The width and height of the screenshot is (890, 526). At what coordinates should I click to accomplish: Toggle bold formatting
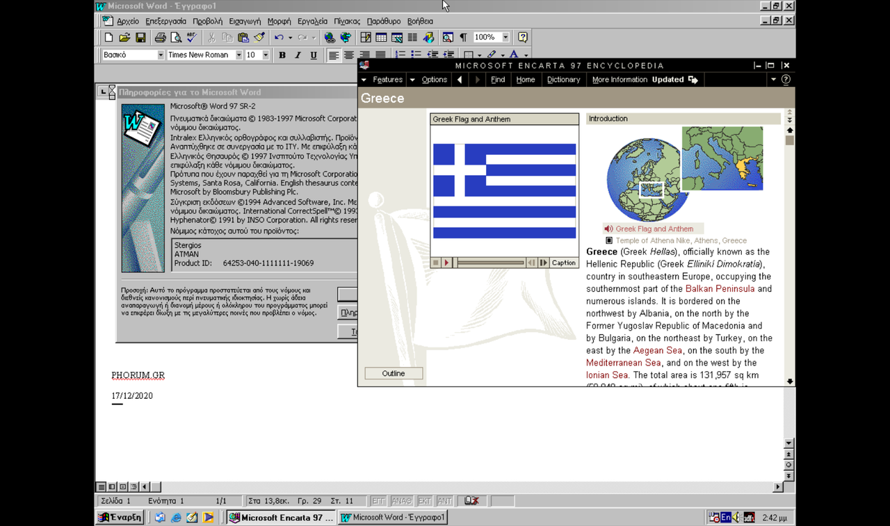[x=283, y=54]
